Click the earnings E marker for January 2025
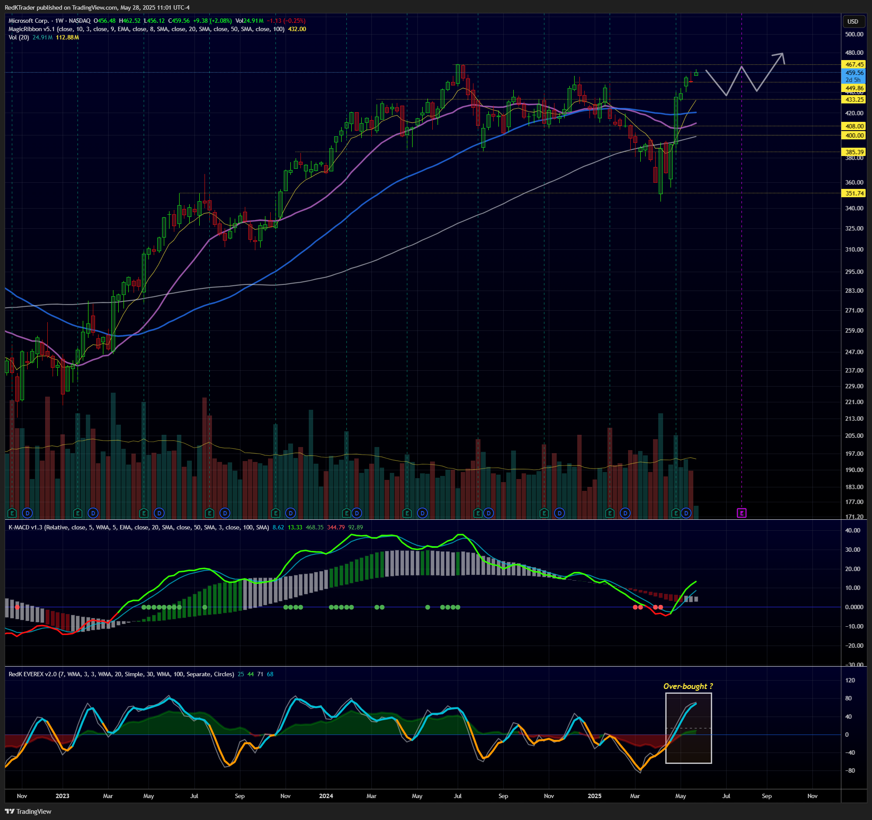Image resolution: width=872 pixels, height=820 pixels. 610,513
